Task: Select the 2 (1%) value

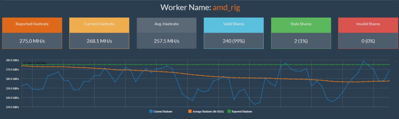Action: pos(301,41)
